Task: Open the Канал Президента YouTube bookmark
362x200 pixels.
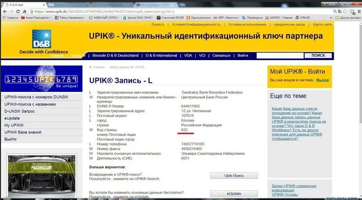Action: 36,18
